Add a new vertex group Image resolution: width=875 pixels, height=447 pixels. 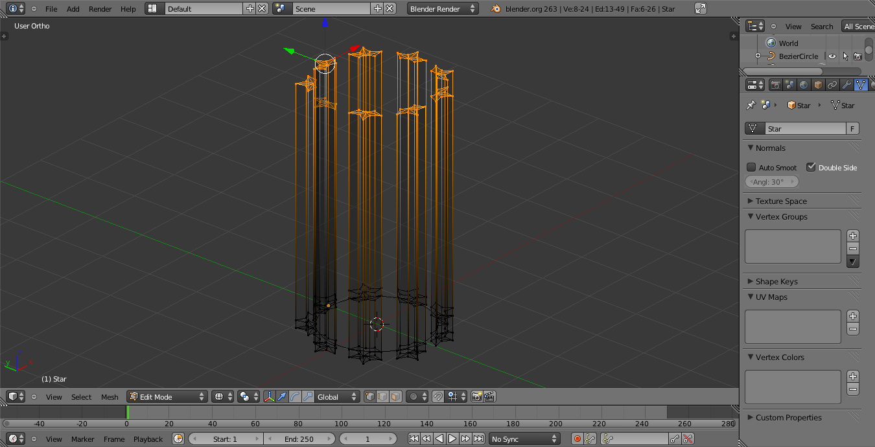853,236
